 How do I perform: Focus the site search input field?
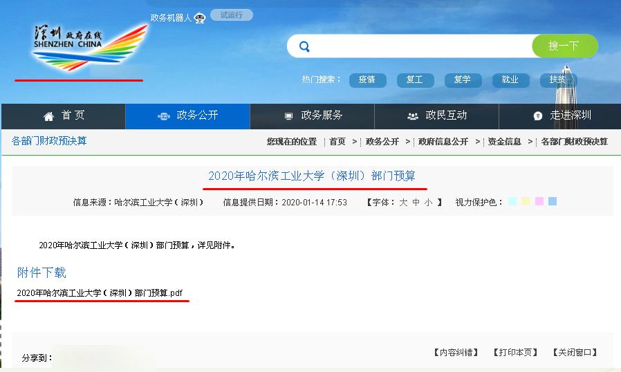pyautogui.click(x=420, y=46)
